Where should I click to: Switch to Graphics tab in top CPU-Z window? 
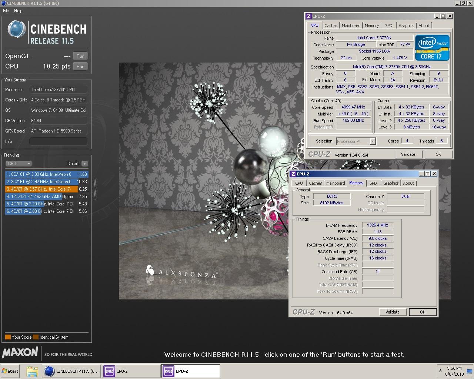pos(406,26)
